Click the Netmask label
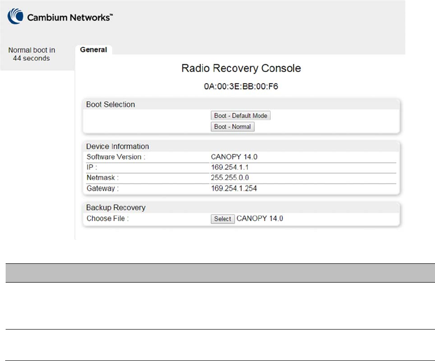Image resolution: width=435 pixels, height=361 pixels. [x=103, y=177]
